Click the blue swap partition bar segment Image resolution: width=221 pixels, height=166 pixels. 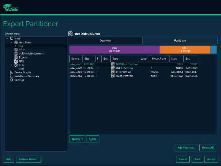point(213,50)
